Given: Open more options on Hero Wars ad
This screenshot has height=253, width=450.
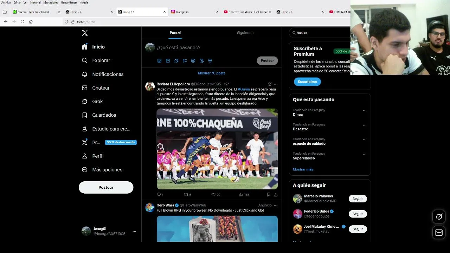Looking at the screenshot, I should click(x=276, y=205).
